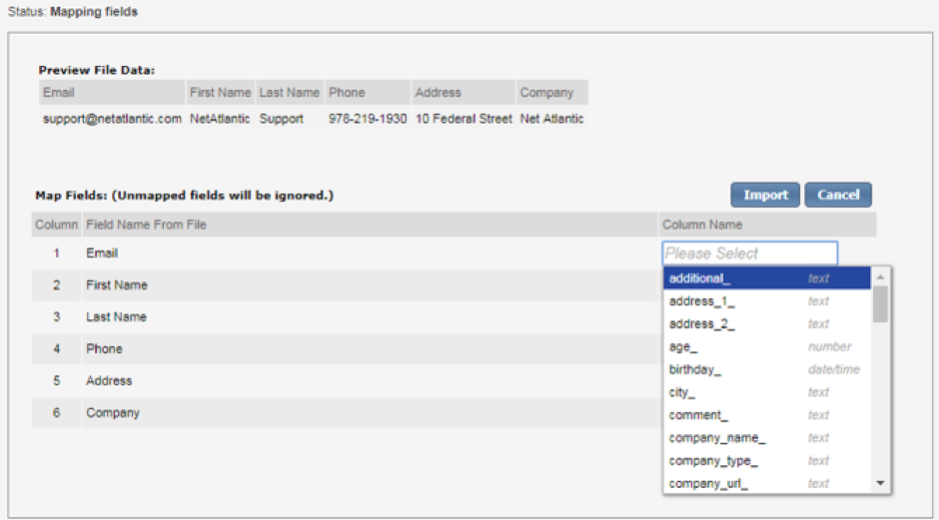Image resolution: width=939 pixels, height=520 pixels.
Task: Click support@netatlantic.com in preview data
Action: [112, 119]
